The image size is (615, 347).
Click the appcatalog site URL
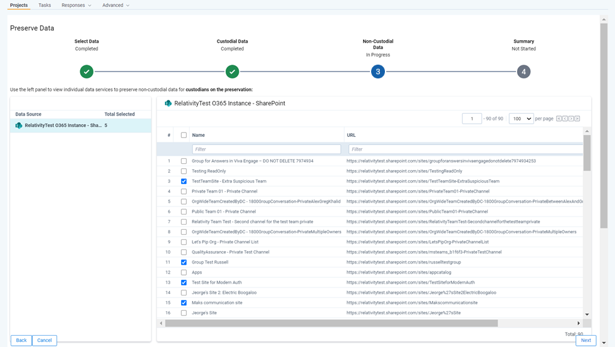tap(399, 272)
